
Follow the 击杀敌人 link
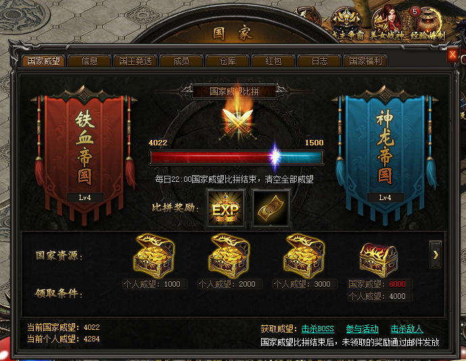(406, 329)
